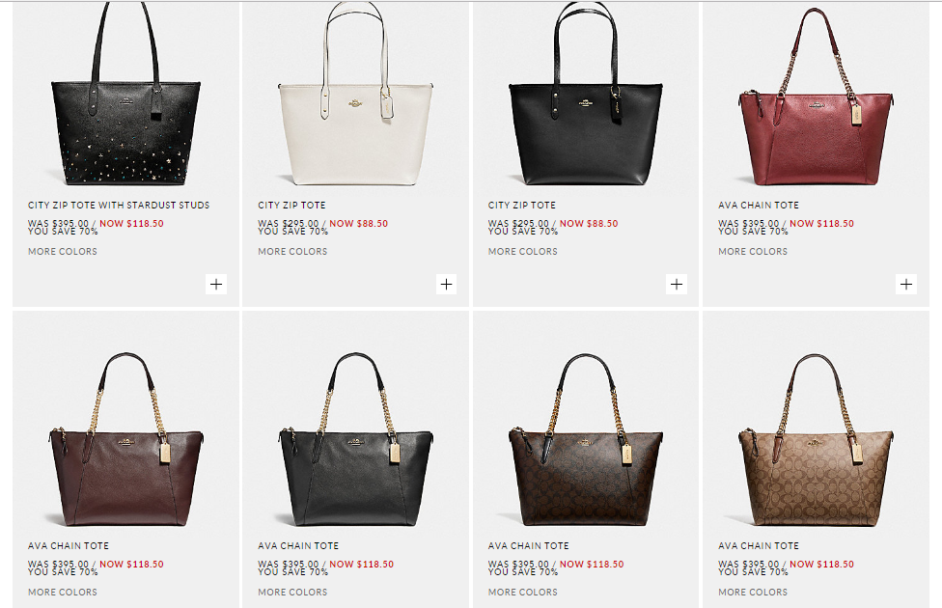The width and height of the screenshot is (942, 608).
Task: View the black leather Ava Chain Tote image
Action: coord(355,440)
